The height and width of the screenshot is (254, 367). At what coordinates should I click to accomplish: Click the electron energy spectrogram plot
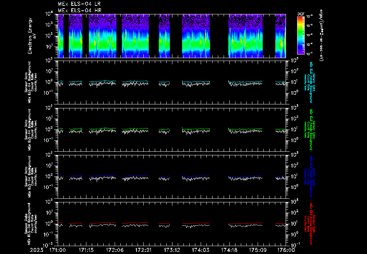pyautogui.click(x=172, y=36)
